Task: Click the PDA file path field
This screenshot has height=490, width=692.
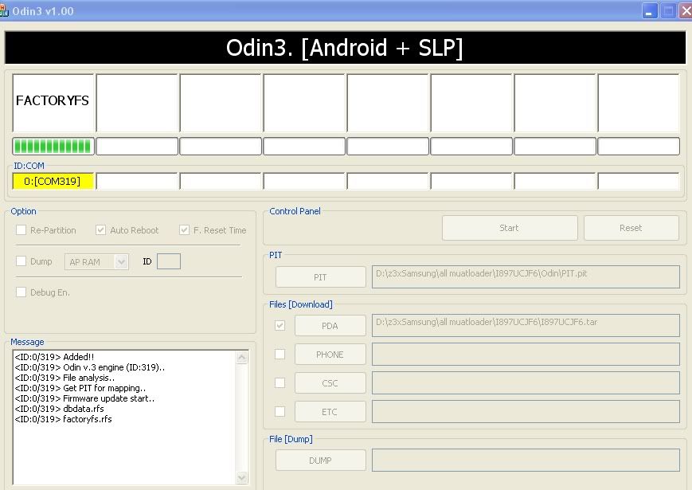Action: (526, 325)
